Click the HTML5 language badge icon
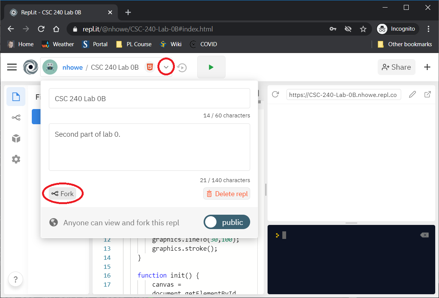The image size is (439, 298). (150, 67)
